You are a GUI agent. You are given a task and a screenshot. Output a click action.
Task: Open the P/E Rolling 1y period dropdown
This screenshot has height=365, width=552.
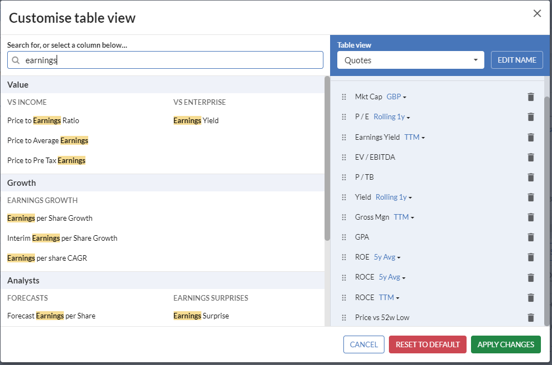click(x=392, y=117)
